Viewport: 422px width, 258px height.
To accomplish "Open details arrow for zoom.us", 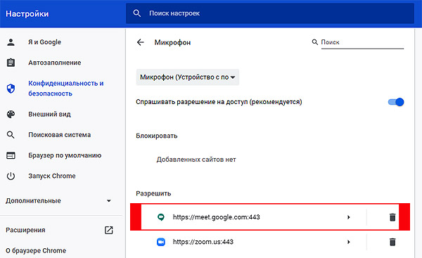I will 349,242.
